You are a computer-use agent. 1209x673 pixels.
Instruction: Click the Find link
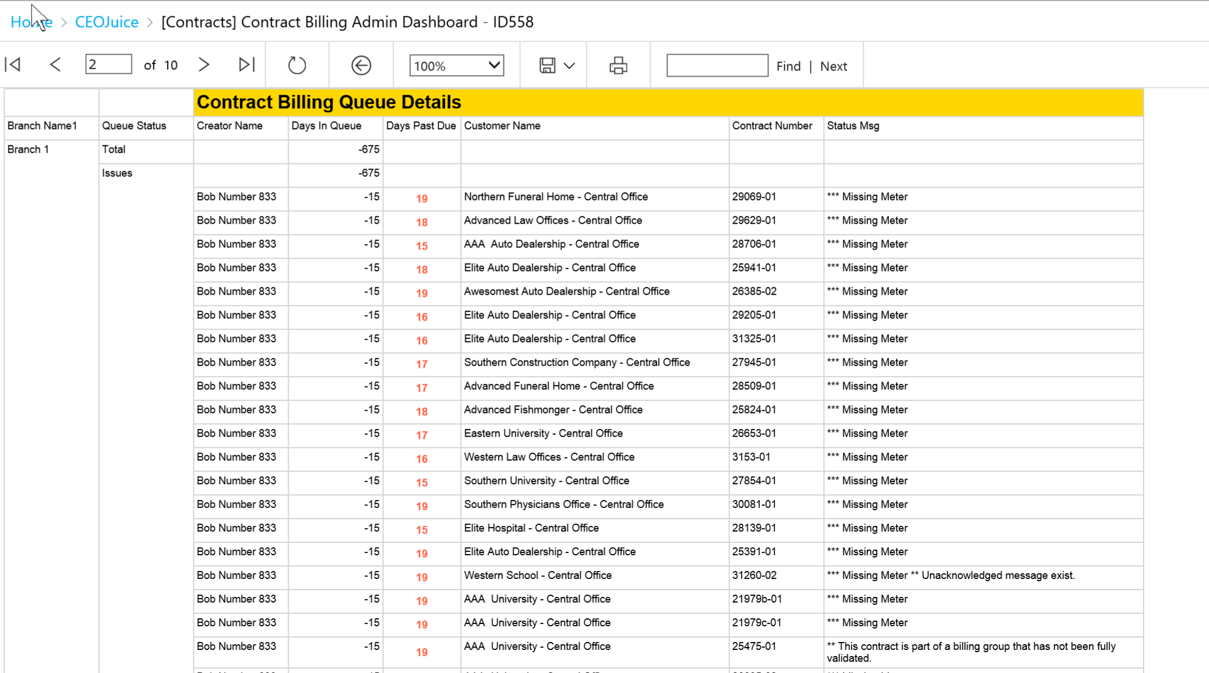[788, 67]
